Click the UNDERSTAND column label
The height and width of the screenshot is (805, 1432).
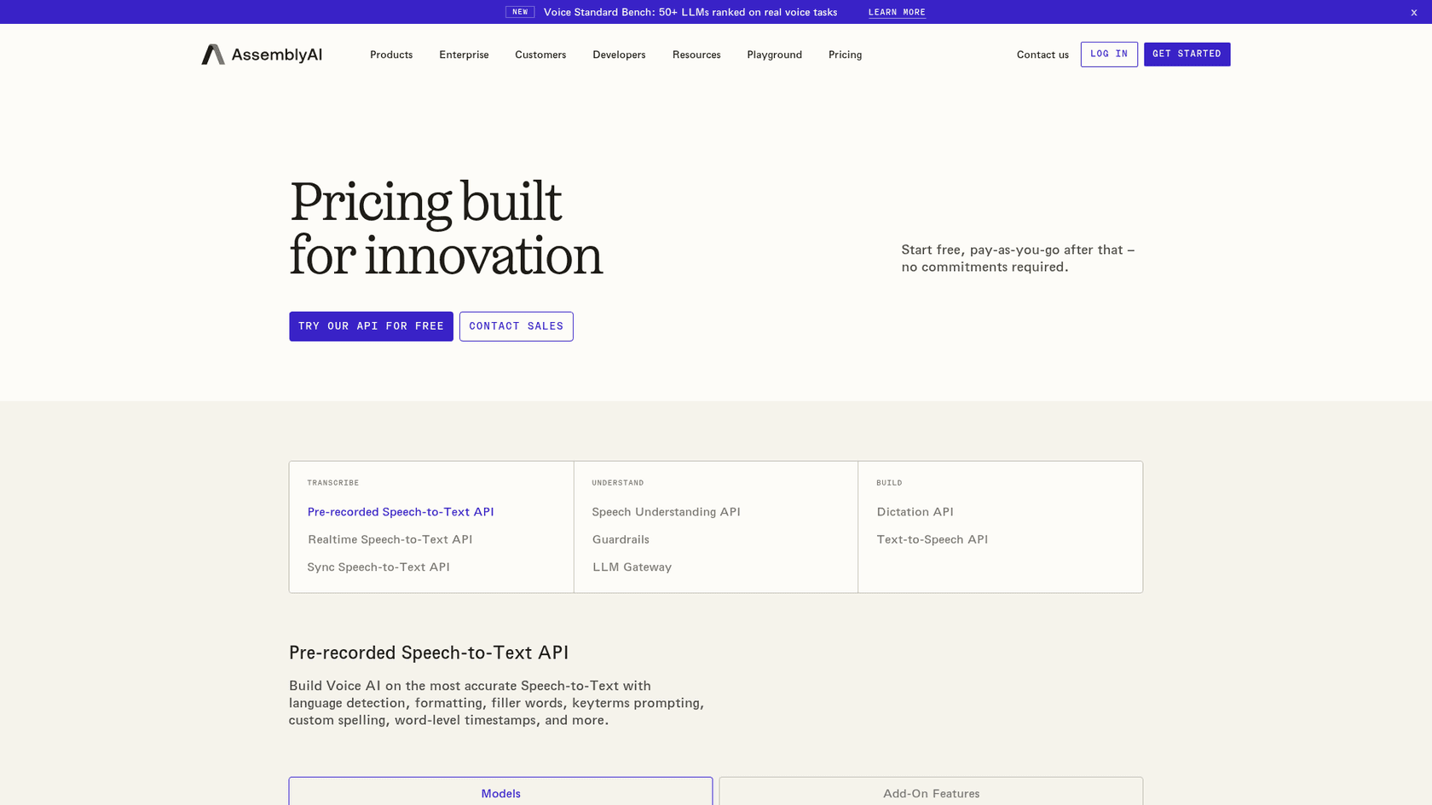[x=618, y=483]
